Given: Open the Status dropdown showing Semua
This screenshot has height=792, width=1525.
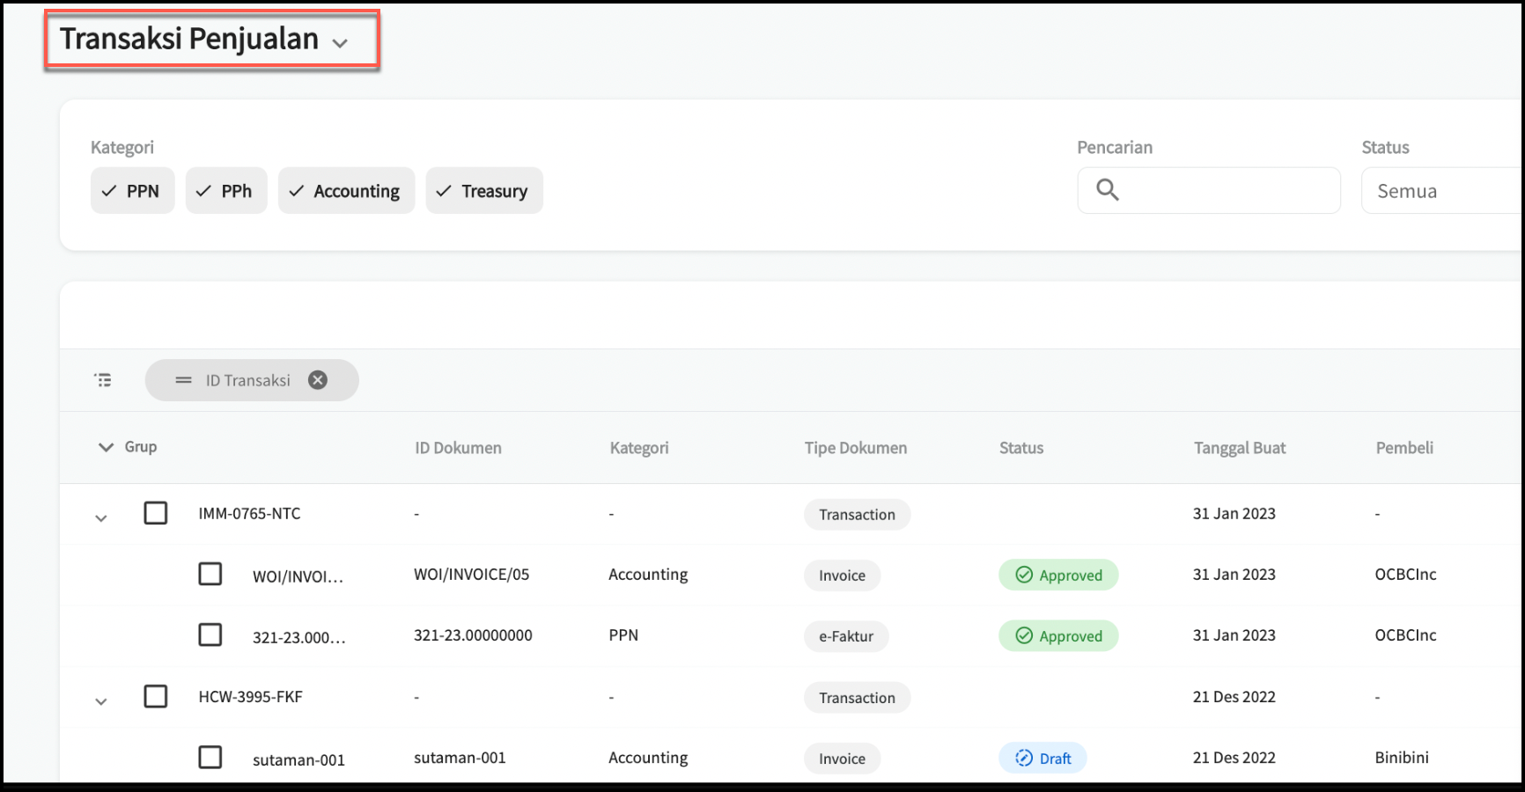Looking at the screenshot, I should pos(1440,191).
